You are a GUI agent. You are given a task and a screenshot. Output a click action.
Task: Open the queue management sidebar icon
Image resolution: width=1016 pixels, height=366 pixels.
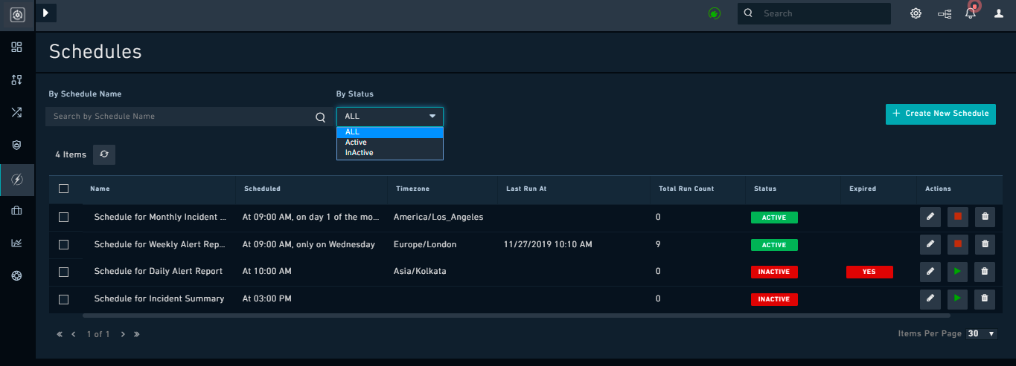click(x=17, y=80)
